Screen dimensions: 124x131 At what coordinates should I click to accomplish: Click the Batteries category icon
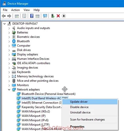pyautogui.click(x=14, y=32)
